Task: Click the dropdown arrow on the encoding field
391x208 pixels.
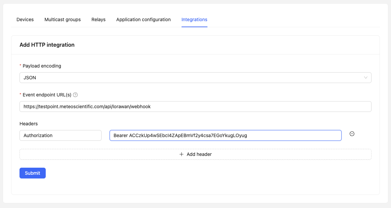Action: coord(366,78)
